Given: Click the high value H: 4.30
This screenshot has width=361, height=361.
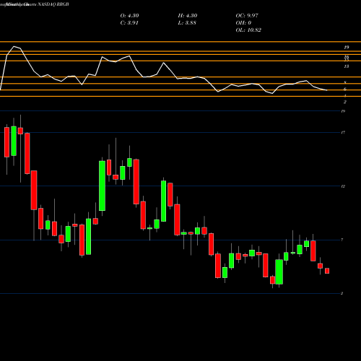Looking at the screenshot, I should [188, 16].
